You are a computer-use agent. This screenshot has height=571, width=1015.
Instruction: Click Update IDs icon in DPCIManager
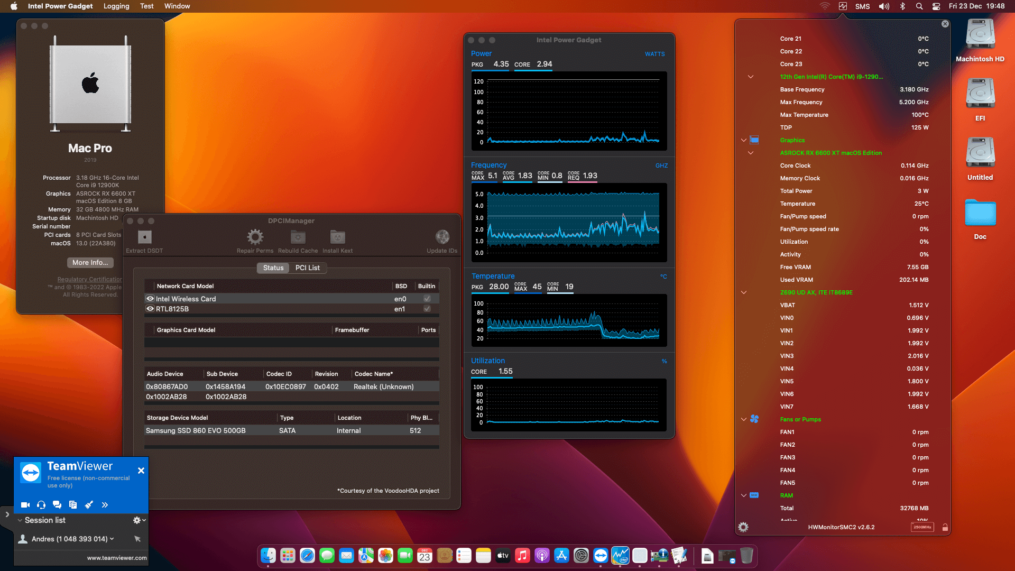[x=442, y=237]
